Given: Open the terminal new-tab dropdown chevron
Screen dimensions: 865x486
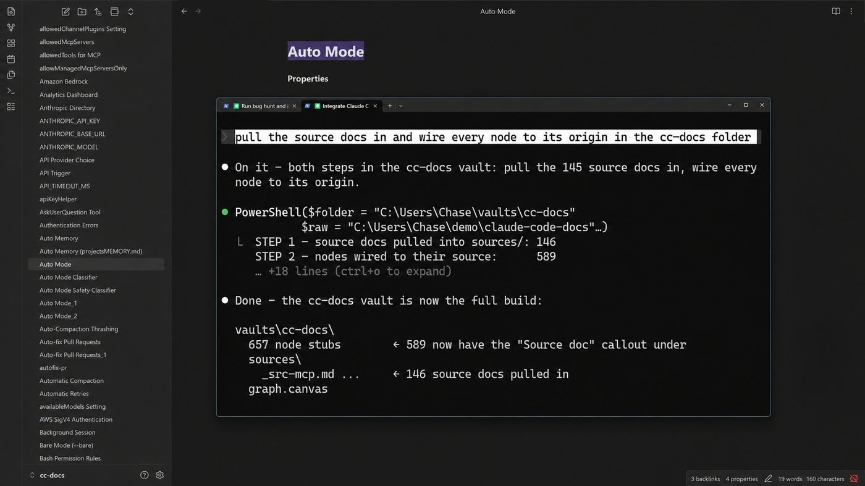Looking at the screenshot, I should click(x=400, y=106).
